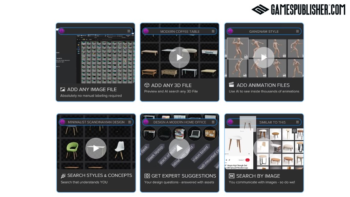This screenshot has width=350, height=197.
Task: Open hamburger menu in Design a Modern Home Office bar
Action: tap(213, 122)
